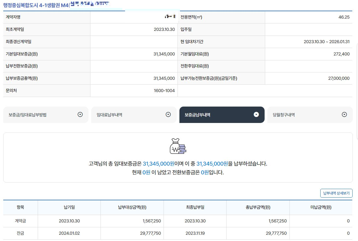358x241 pixels.
Task: Open the 당월청구내역 tab
Action: [x=310, y=115]
